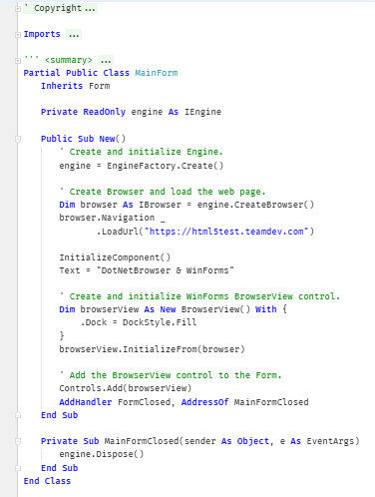375x497 pixels.
Task: Open the https://html5test.teamdev.com URL string
Action: click(x=225, y=232)
